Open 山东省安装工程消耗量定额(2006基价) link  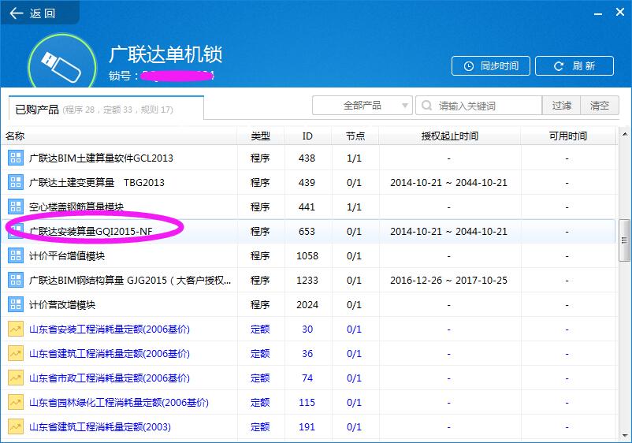pos(110,329)
